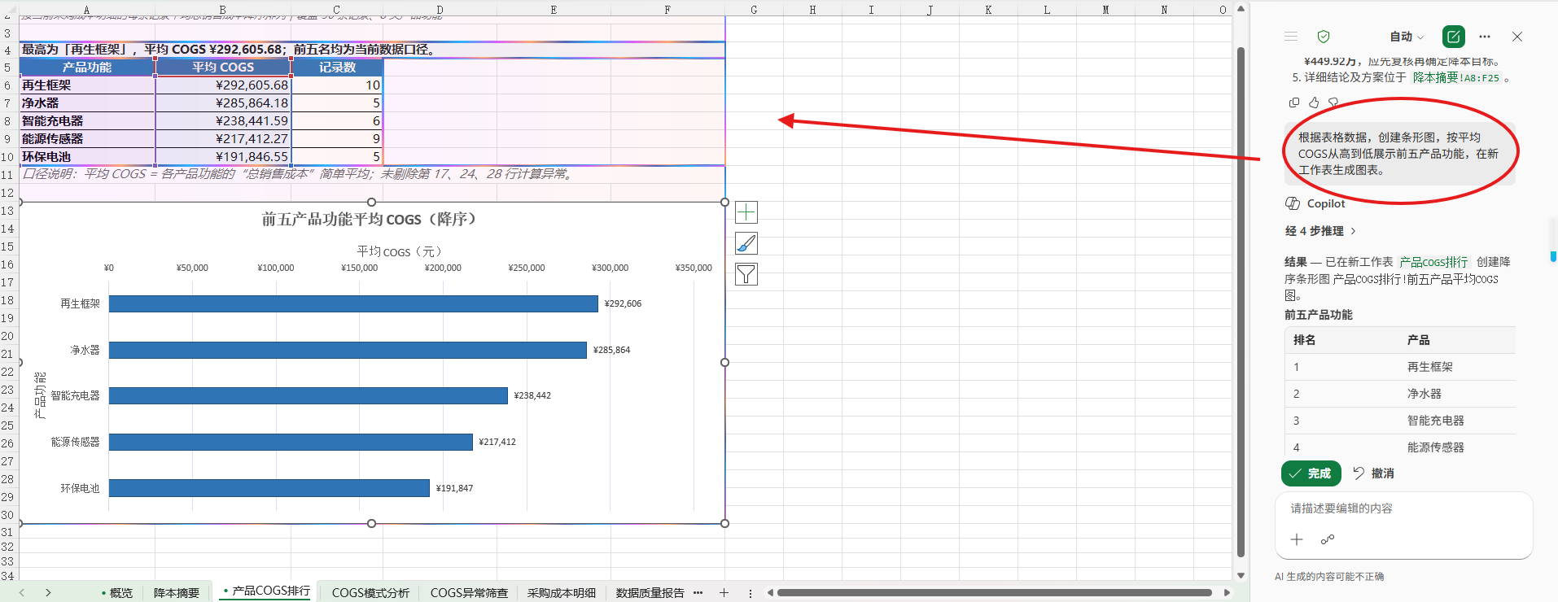This screenshot has width=1558, height=602.
Task: Switch to the 采购成本明细 sheet tab
Action: (x=562, y=592)
